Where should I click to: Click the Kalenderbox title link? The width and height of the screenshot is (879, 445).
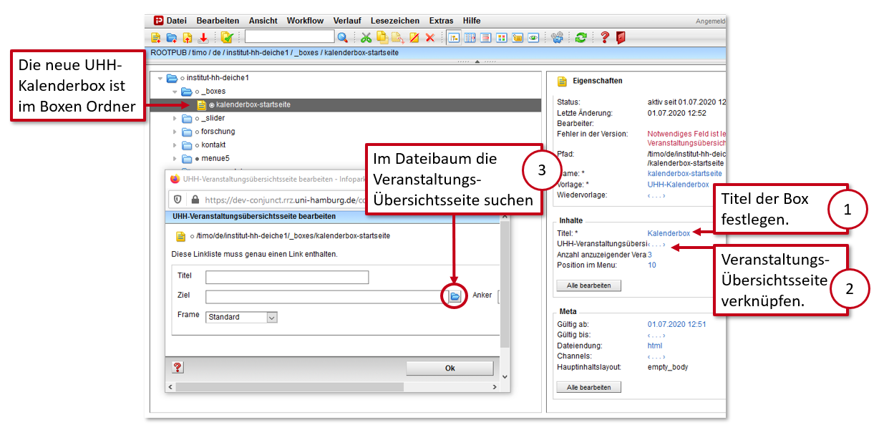(669, 233)
